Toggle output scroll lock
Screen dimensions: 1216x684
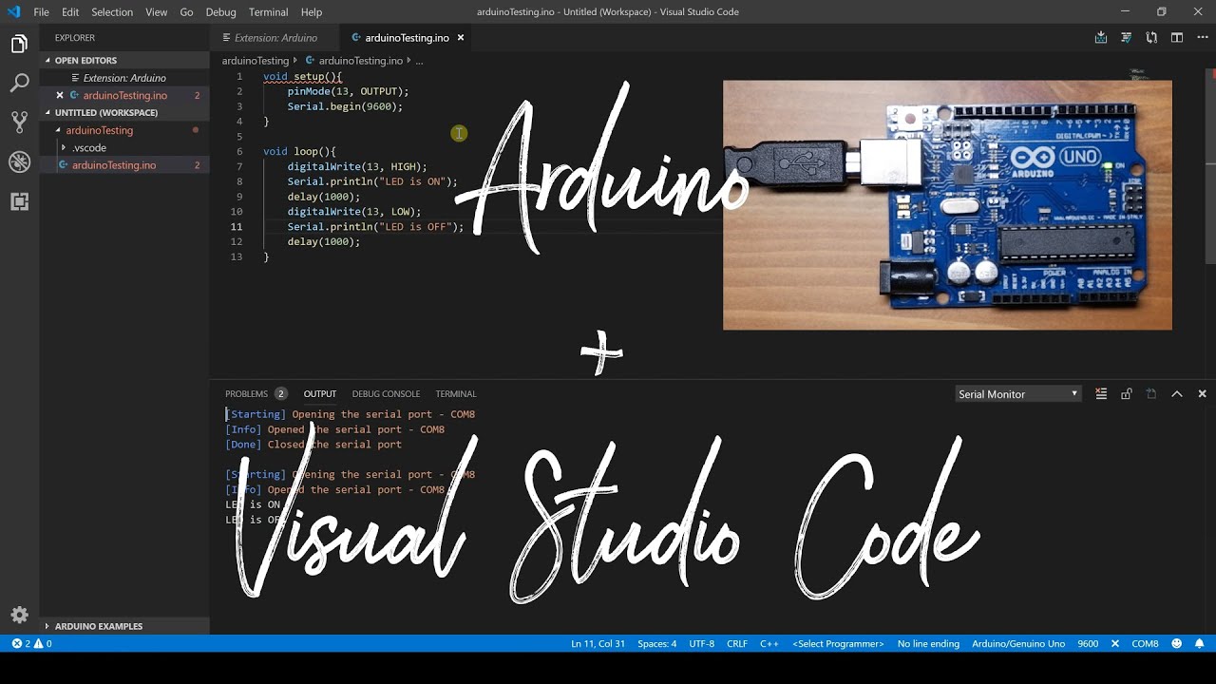point(1126,393)
